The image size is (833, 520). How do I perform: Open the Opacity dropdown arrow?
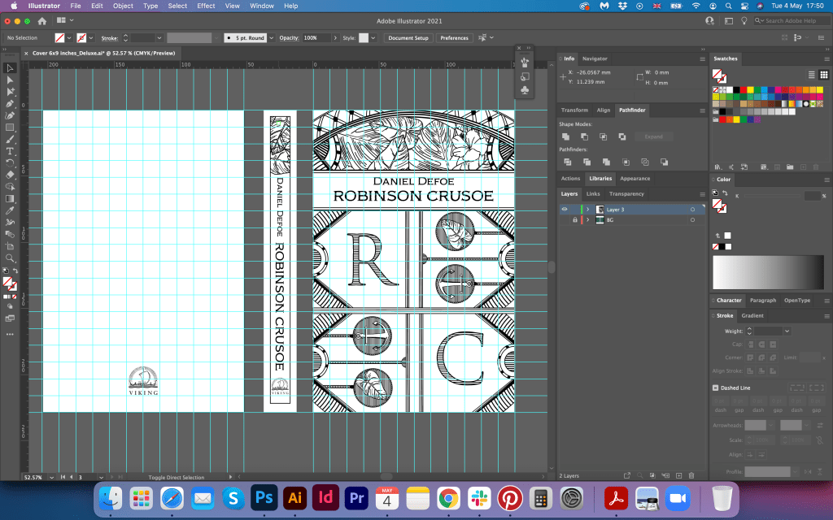(335, 38)
